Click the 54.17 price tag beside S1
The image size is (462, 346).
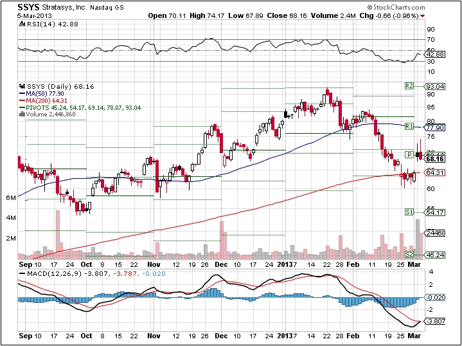pyautogui.click(x=436, y=212)
